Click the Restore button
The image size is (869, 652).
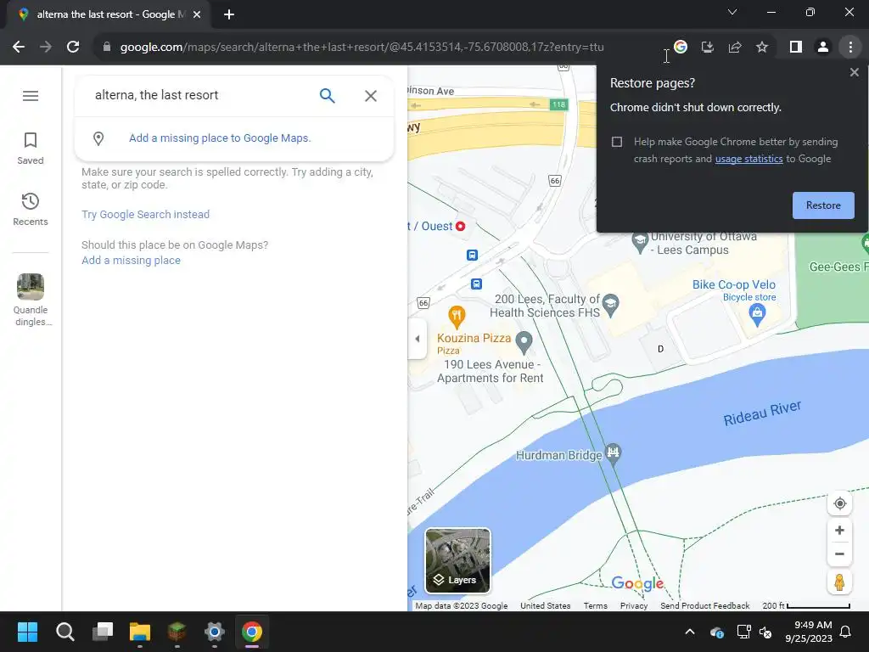[x=823, y=205]
